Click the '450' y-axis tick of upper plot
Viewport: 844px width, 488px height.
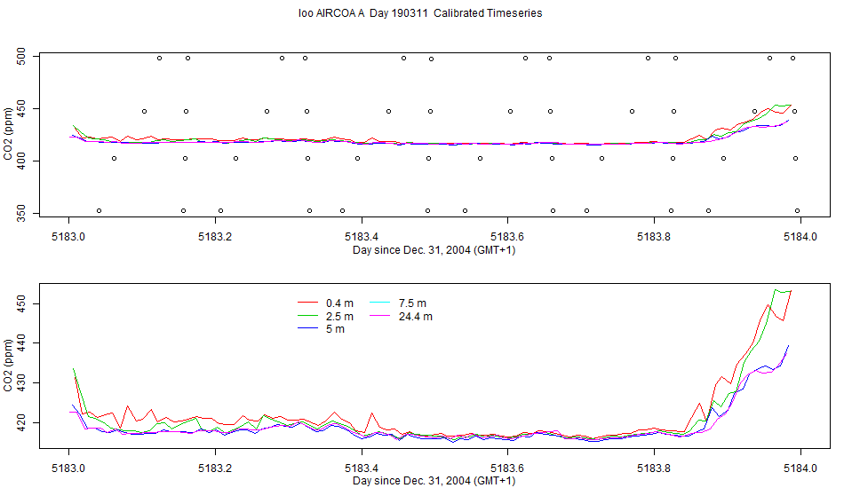[x=21, y=108]
